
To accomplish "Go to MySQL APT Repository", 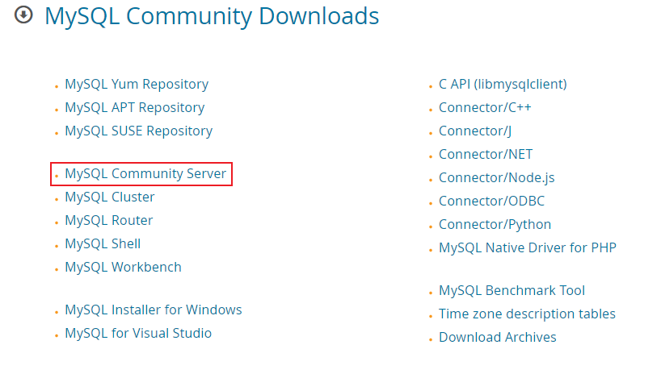I will click(134, 107).
